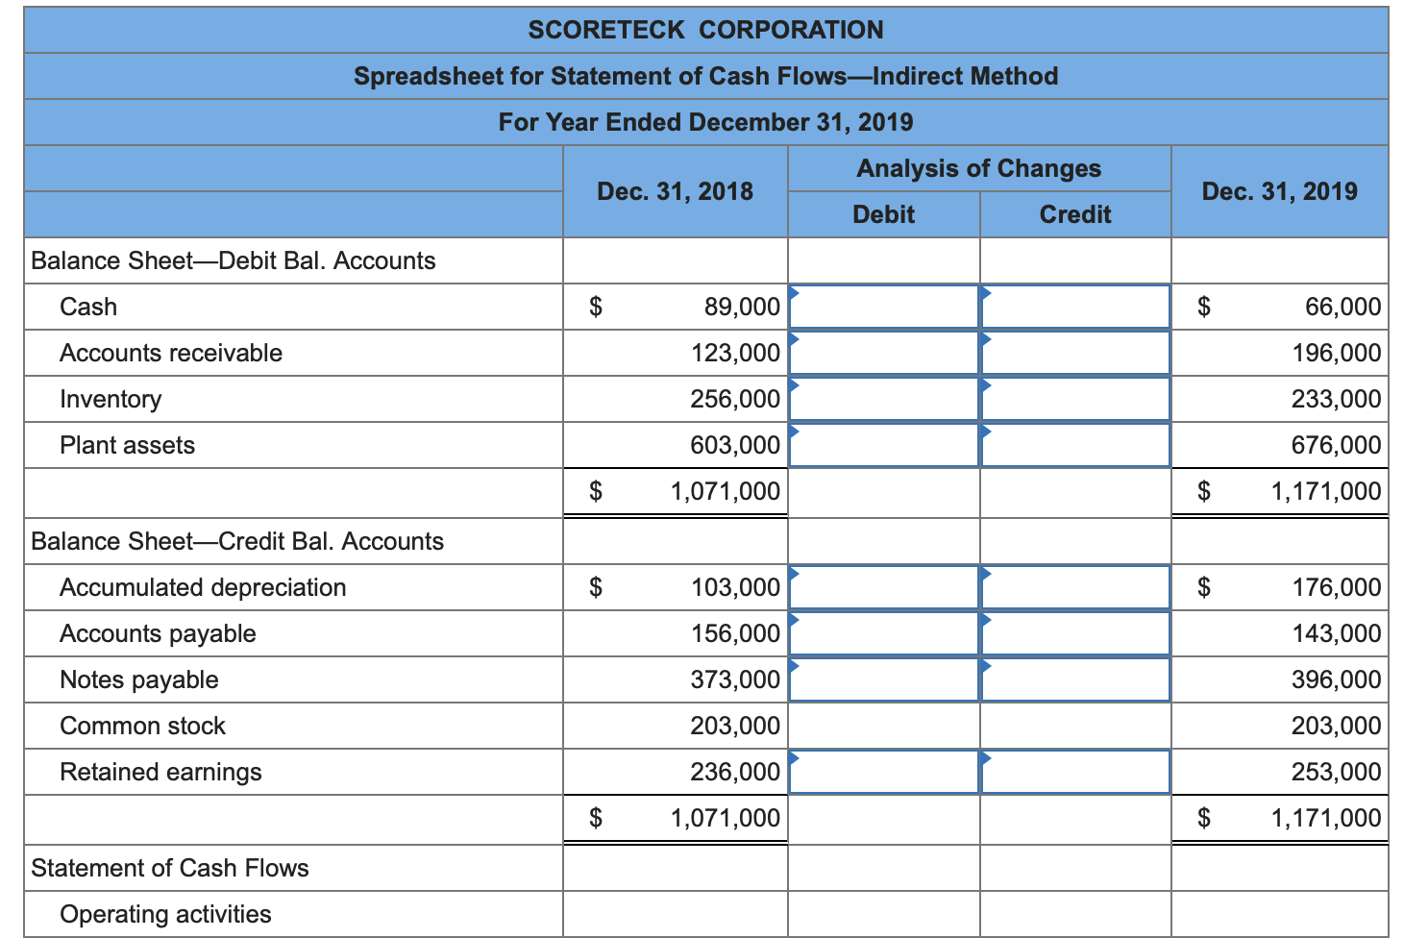Click the flag icon on Retained earnings credit cell
Image resolution: width=1428 pixels, height=938 pixels.
(x=985, y=758)
